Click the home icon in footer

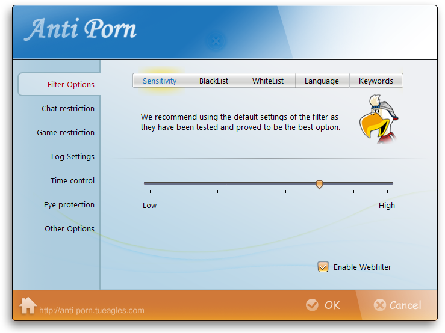(x=28, y=305)
